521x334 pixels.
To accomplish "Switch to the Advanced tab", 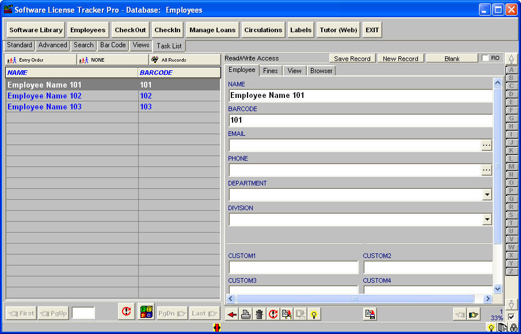I will click(x=52, y=45).
